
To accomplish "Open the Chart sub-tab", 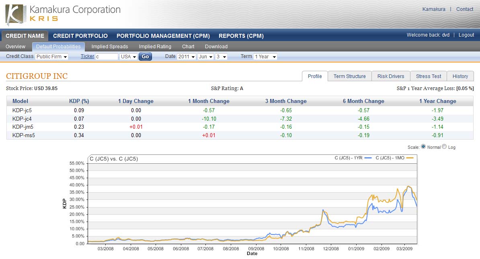I will [188, 47].
